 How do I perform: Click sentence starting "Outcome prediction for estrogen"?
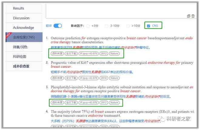[122, 40]
